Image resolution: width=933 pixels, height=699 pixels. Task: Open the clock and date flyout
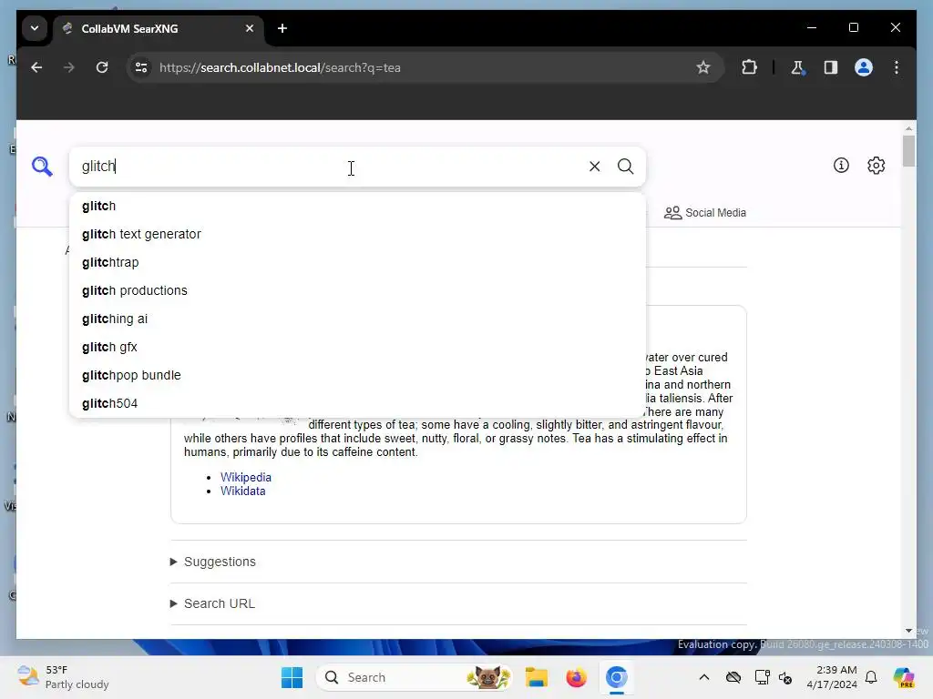(832, 677)
